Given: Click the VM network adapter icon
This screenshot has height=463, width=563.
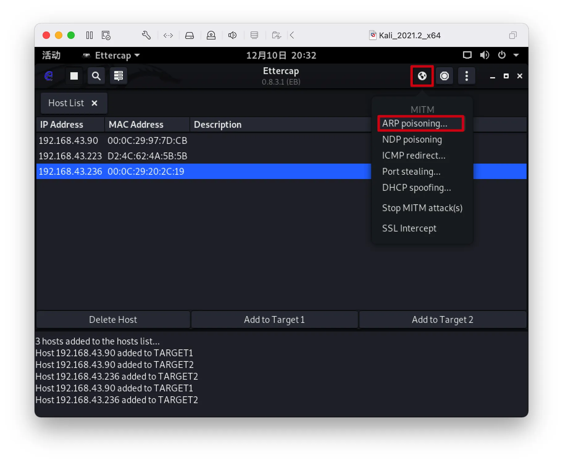Looking at the screenshot, I should click(x=168, y=35).
